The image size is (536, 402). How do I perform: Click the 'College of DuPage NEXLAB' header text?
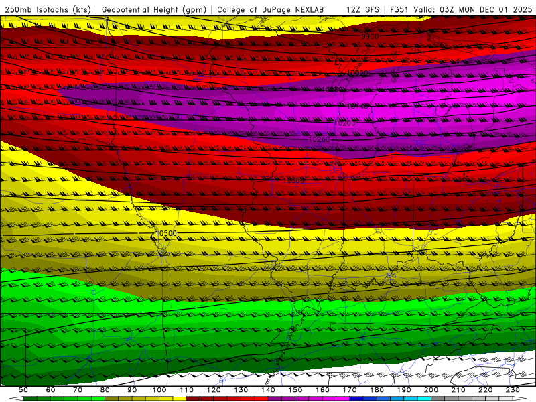click(271, 10)
